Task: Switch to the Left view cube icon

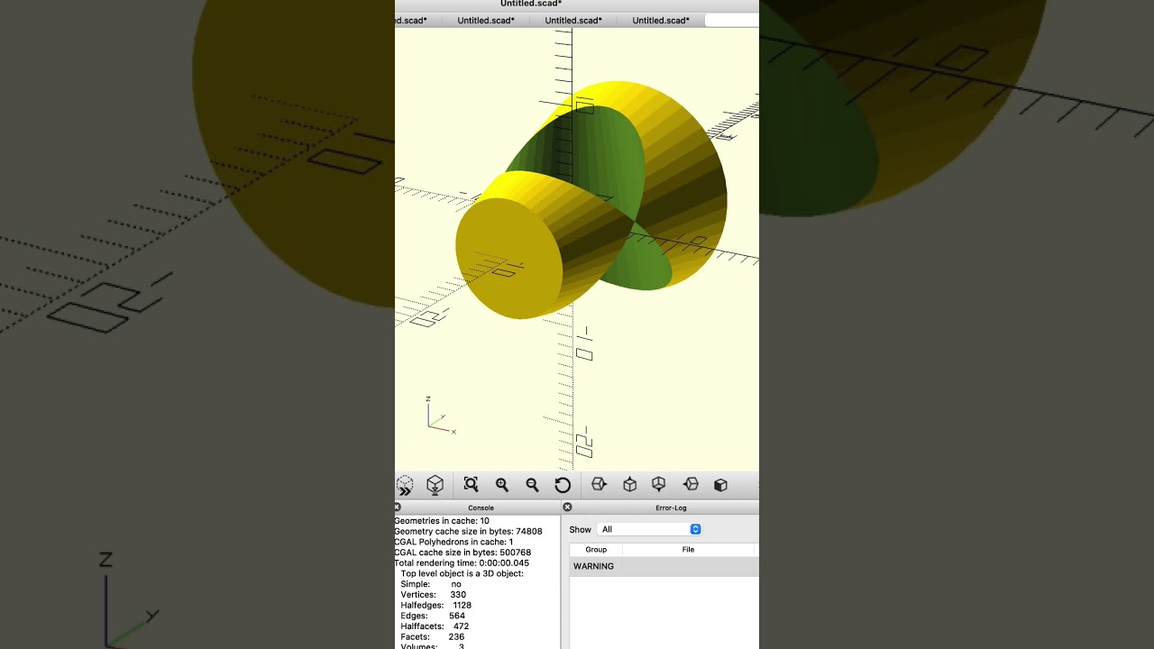Action: [x=691, y=485]
